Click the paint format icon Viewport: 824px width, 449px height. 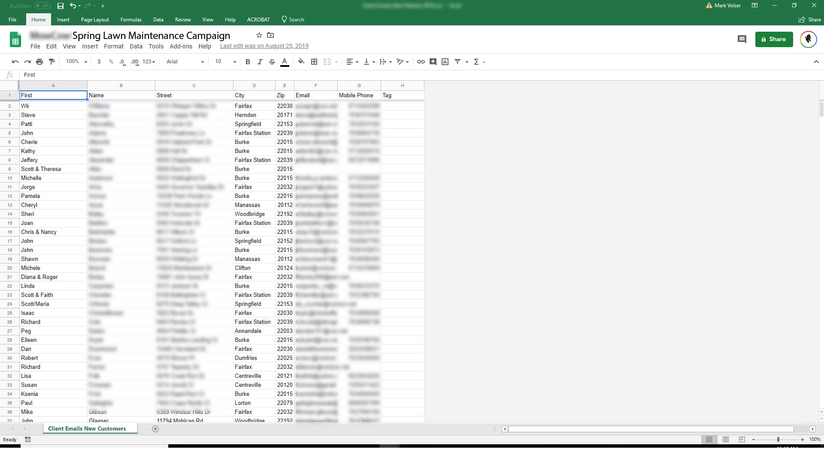point(52,62)
